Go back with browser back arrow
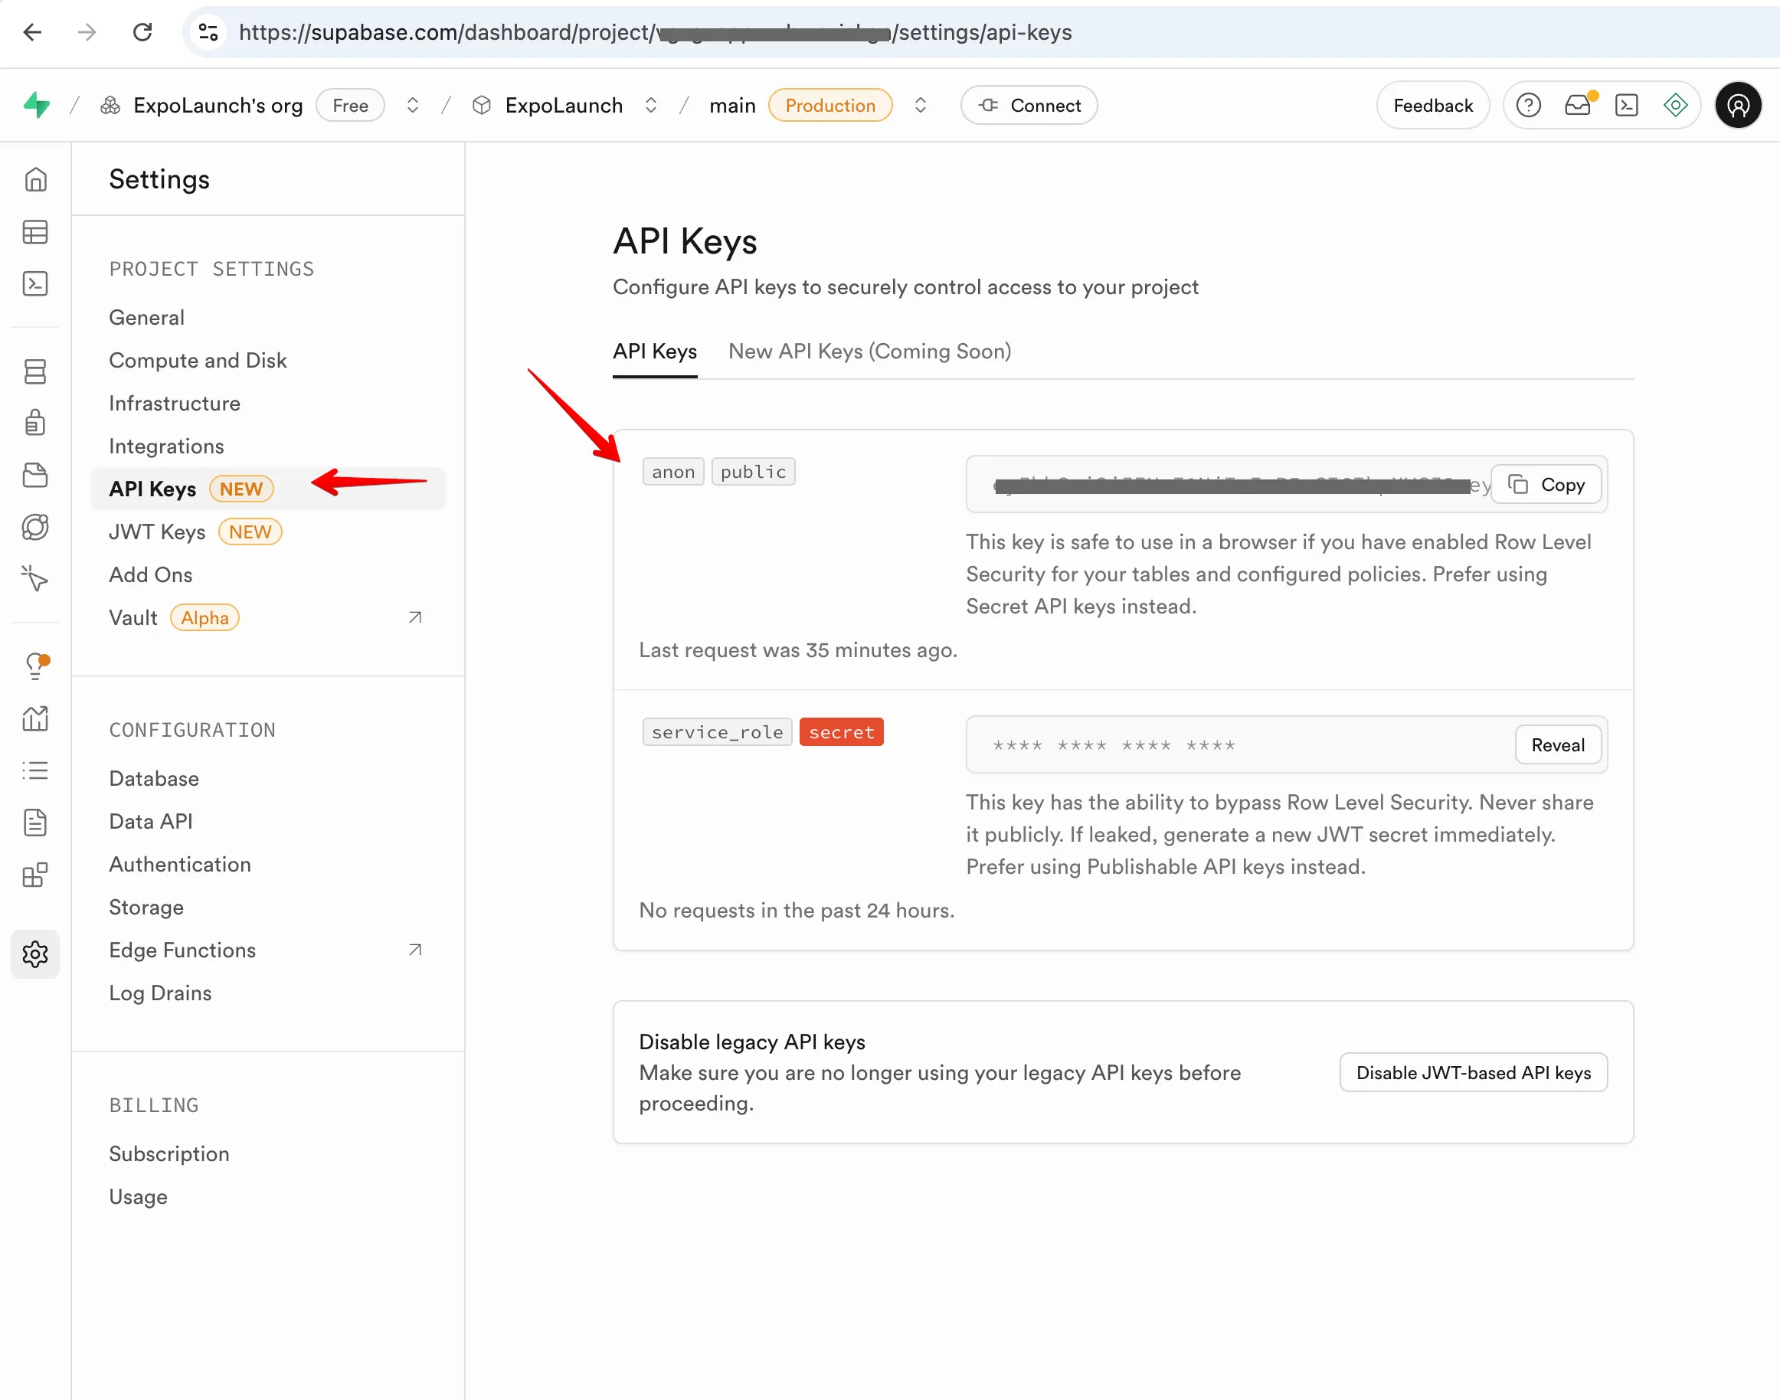This screenshot has width=1780, height=1400. (33, 32)
